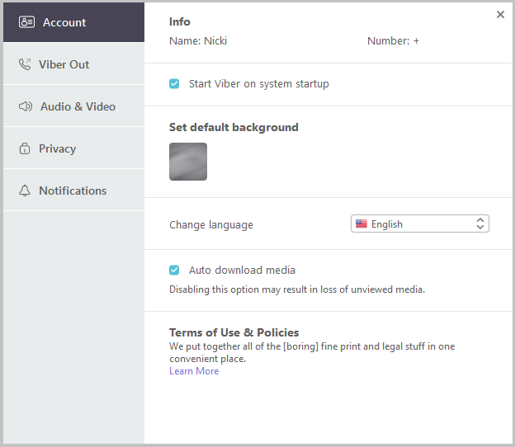The image size is (515, 447).
Task: Click the Notifications bell icon
Action: (25, 191)
